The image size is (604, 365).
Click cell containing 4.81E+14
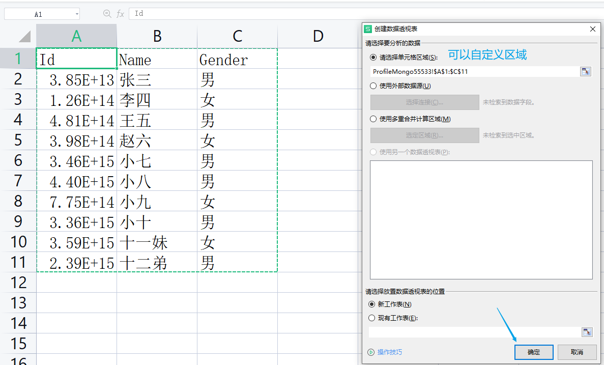click(77, 120)
